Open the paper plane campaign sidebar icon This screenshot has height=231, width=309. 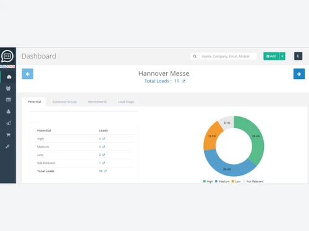coord(9,123)
